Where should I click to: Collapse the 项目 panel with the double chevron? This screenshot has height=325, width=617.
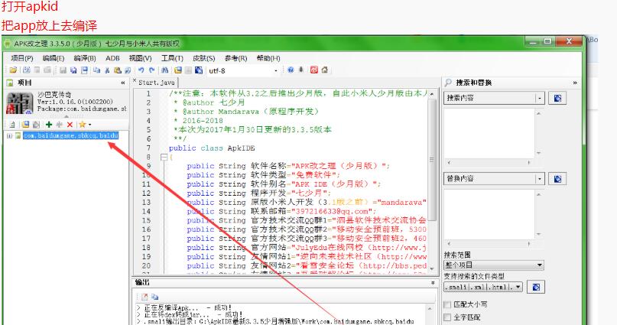[x=123, y=83]
